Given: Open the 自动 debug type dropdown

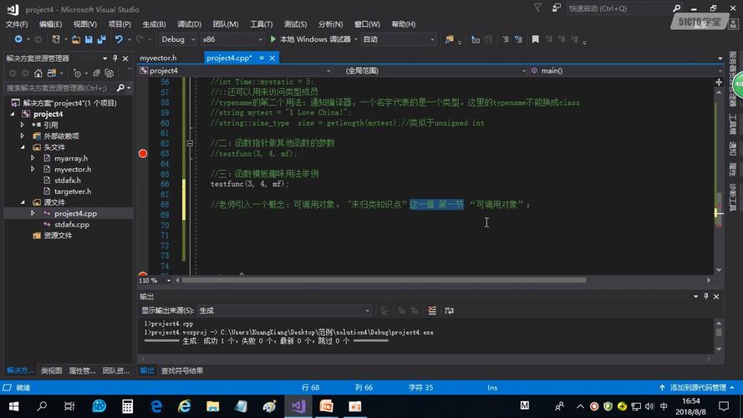Looking at the screenshot, I should tap(398, 39).
